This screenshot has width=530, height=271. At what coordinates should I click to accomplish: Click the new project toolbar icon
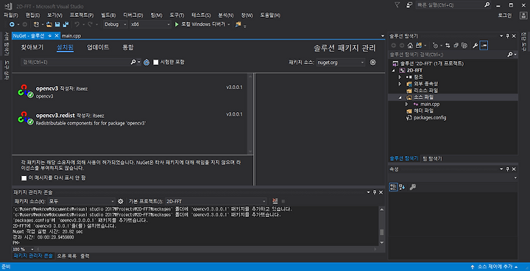pyautogui.click(x=36, y=24)
